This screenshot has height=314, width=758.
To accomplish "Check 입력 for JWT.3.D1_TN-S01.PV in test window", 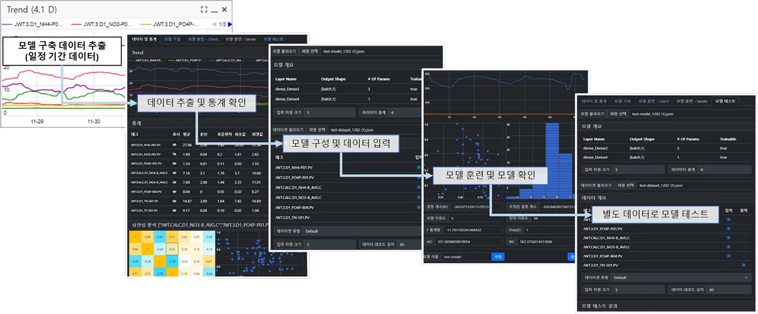I will click(x=729, y=265).
